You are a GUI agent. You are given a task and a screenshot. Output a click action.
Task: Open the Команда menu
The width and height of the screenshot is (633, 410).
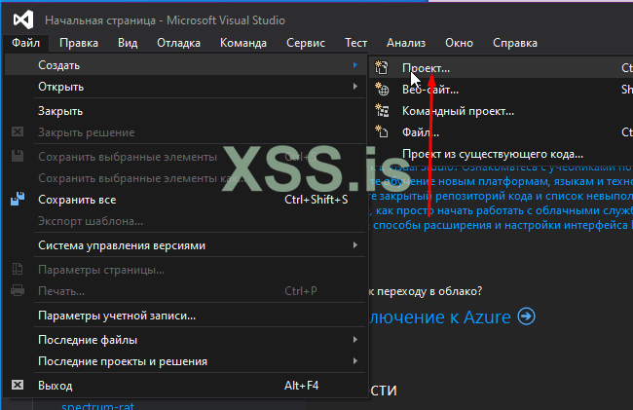pos(243,43)
